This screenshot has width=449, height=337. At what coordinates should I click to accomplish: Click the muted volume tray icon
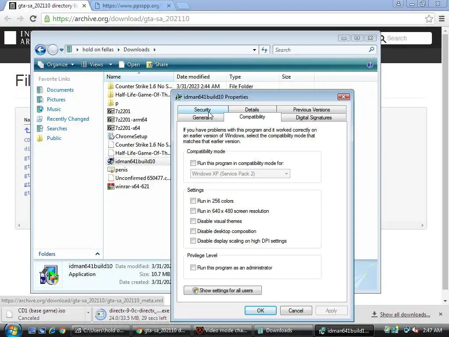415,330
